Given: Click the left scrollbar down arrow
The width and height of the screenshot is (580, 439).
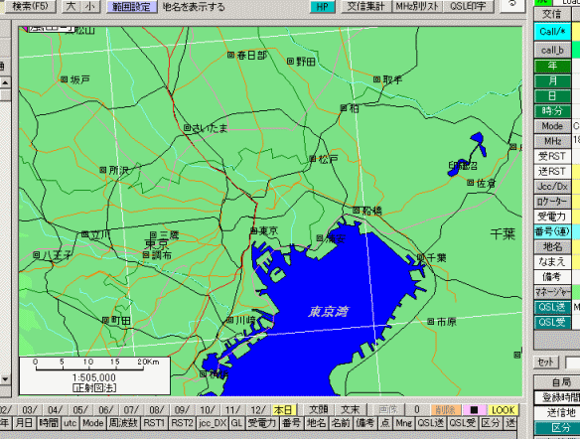Looking at the screenshot, I should coord(5,379).
